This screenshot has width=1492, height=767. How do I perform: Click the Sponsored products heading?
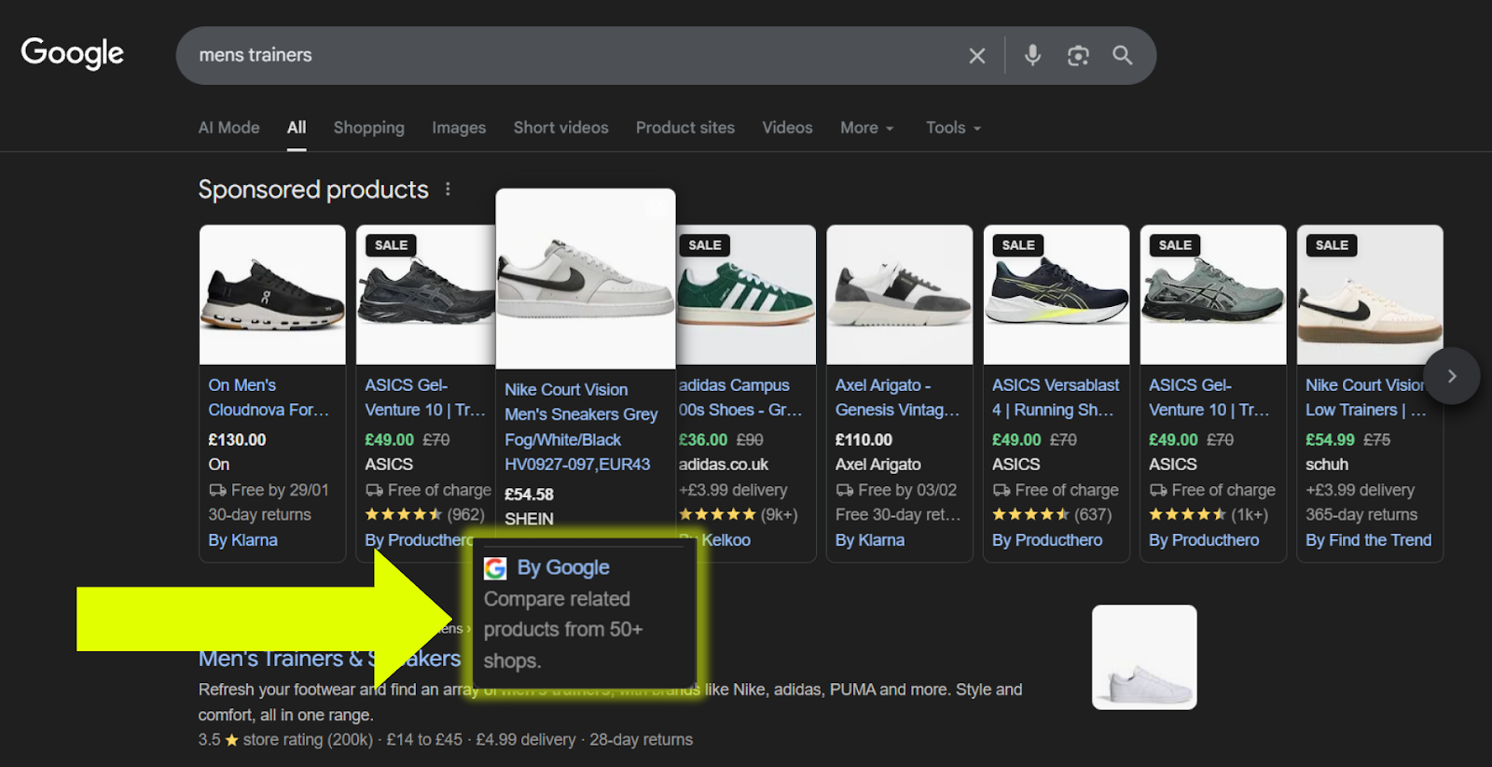(313, 189)
